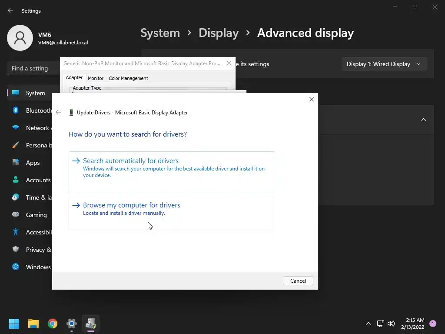Viewport: 445px width, 334px height.
Task: Open Privacy & security in sidebar
Action: [30, 250]
